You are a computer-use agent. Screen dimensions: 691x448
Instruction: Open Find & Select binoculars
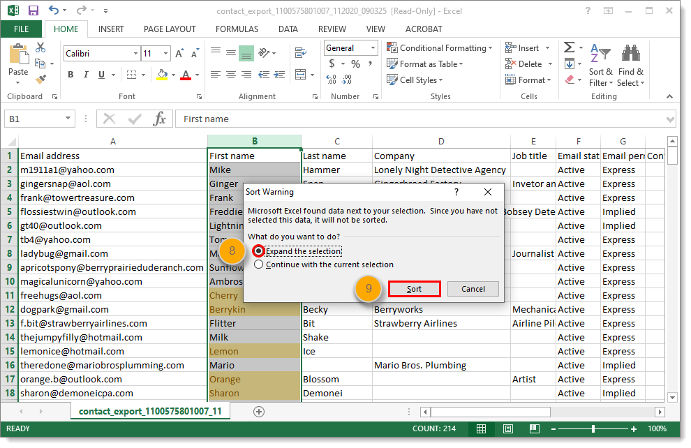631,65
